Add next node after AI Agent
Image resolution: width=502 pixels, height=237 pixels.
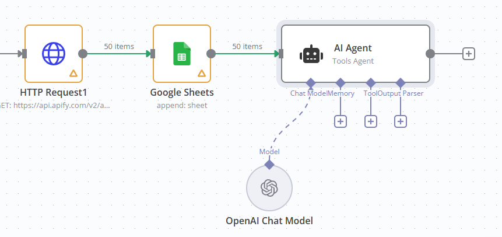469,54
